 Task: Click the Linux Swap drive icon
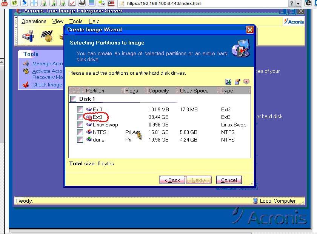click(x=89, y=125)
